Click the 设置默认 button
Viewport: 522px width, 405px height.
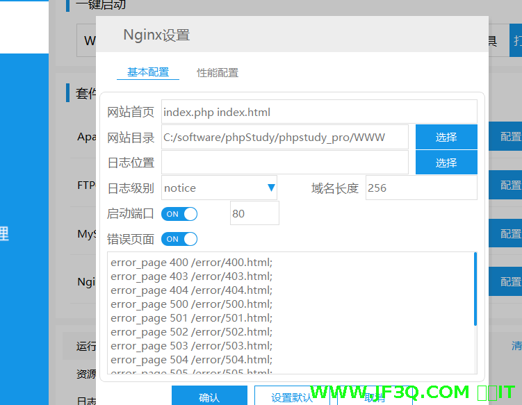click(292, 397)
